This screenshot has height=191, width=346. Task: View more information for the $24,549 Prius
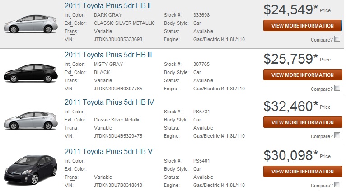[303, 26]
